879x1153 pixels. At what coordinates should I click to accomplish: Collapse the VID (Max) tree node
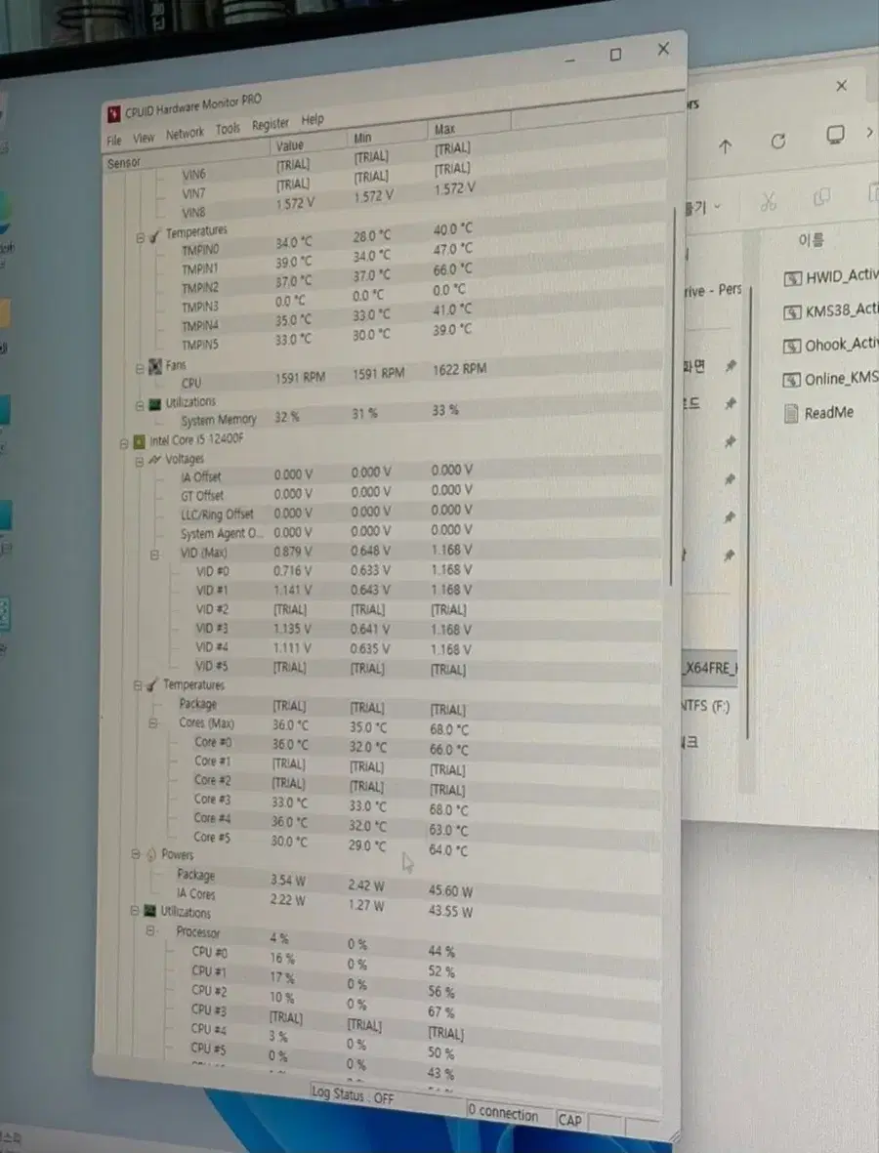(154, 555)
